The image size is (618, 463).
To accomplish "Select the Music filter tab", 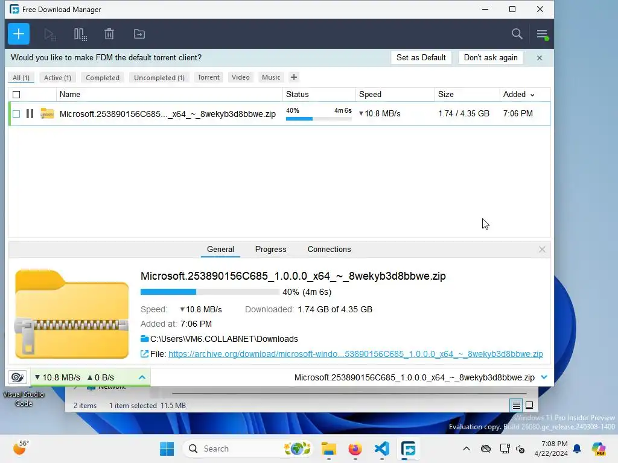I will (x=271, y=77).
